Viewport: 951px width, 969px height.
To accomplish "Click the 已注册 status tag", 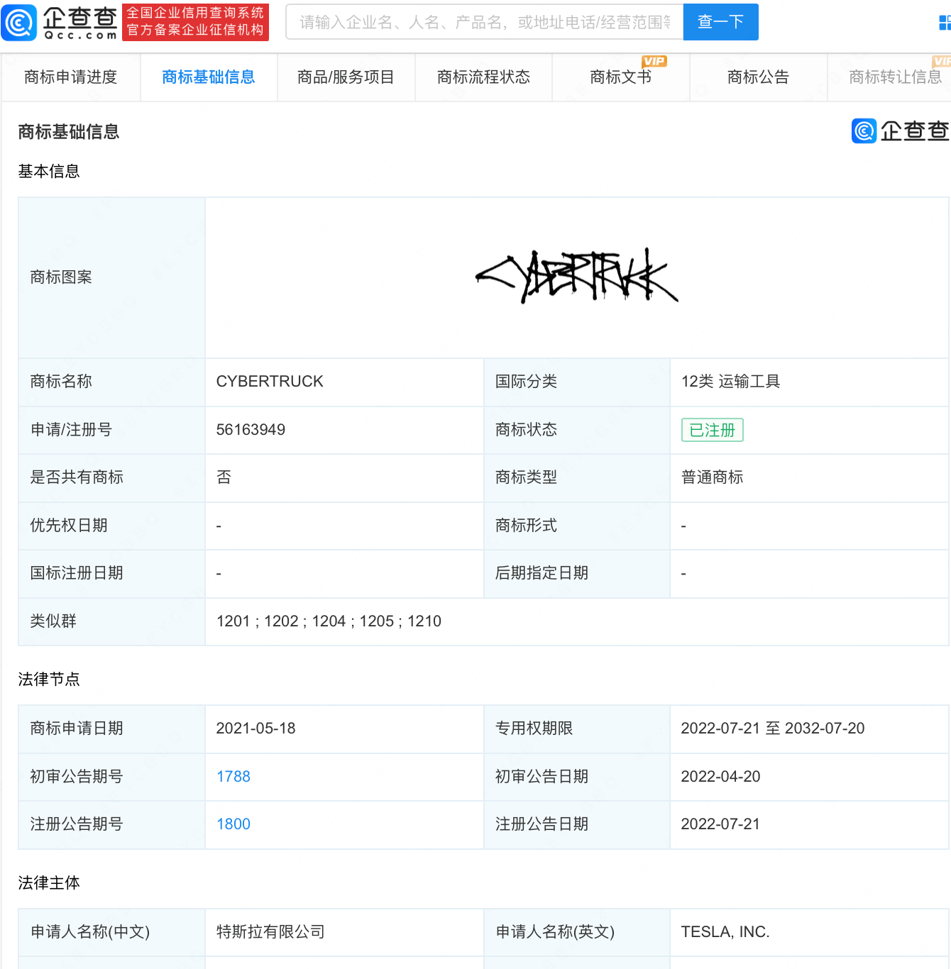I will pyautogui.click(x=712, y=430).
